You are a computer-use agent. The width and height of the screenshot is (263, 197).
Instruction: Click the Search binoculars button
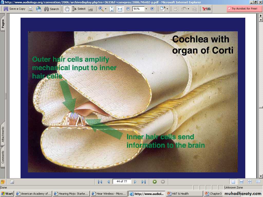(x=51, y=9)
